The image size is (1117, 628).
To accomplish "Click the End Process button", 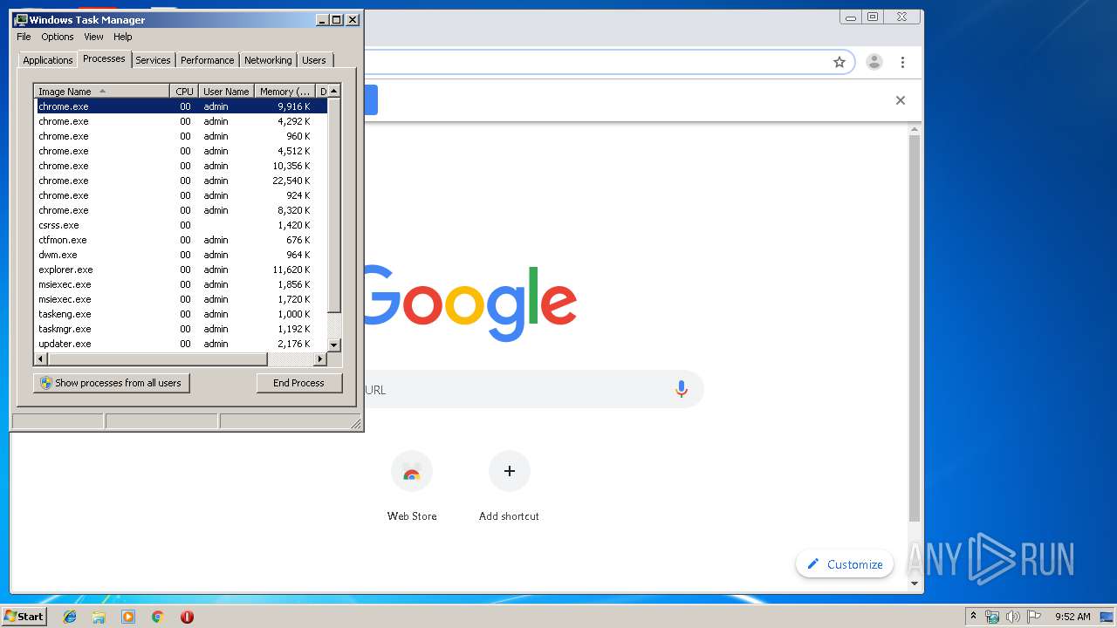I will coord(299,383).
